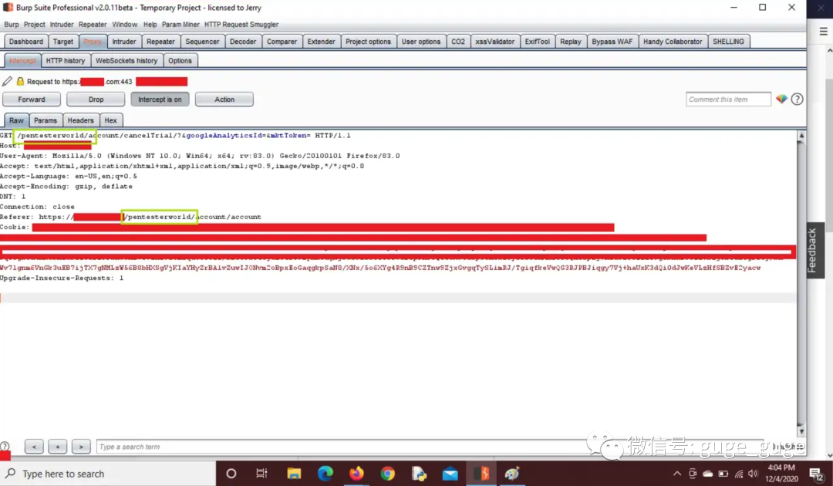The width and height of the screenshot is (833, 486).
Task: Open the browser hamburger menu icon
Action: click(824, 32)
